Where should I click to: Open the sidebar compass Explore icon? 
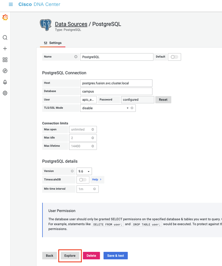[x=5, y=71]
